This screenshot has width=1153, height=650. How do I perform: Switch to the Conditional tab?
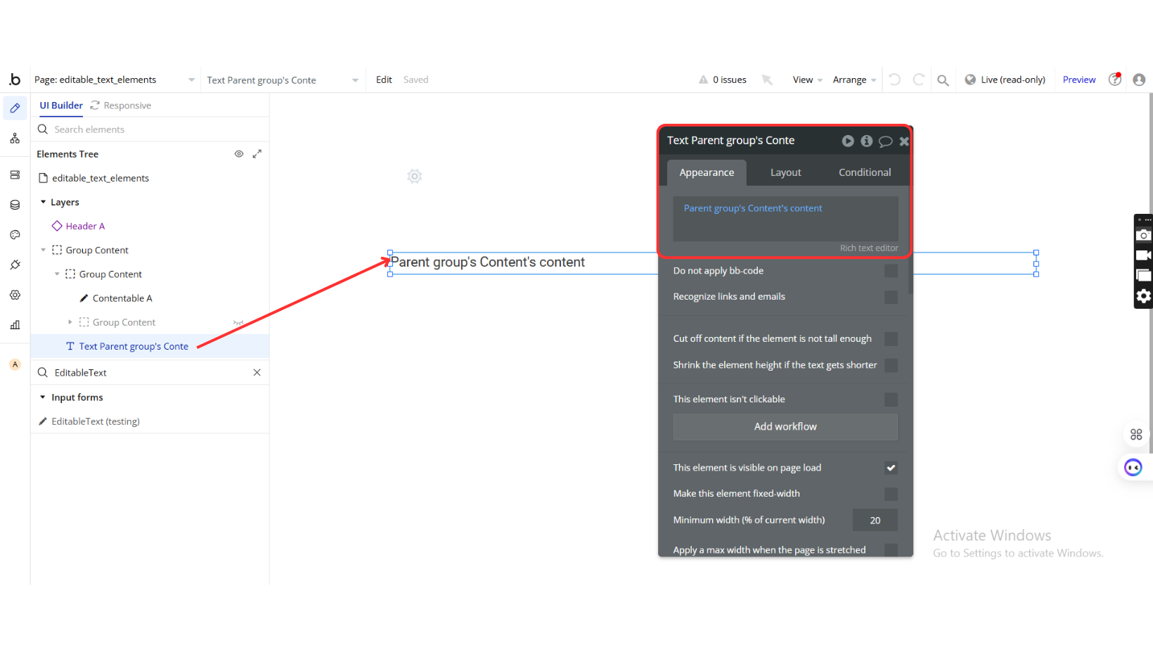coord(864,172)
